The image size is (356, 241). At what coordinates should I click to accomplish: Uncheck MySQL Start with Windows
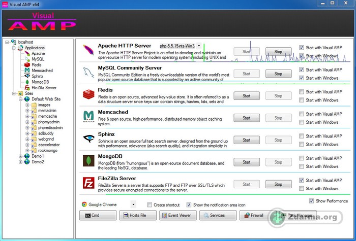301,78
